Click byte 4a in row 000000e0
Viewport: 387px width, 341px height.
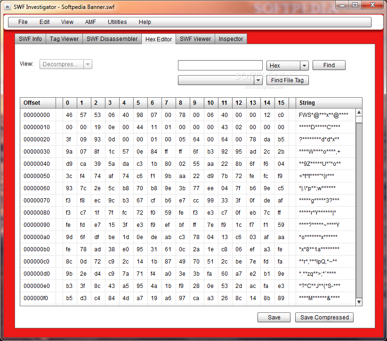(154, 286)
